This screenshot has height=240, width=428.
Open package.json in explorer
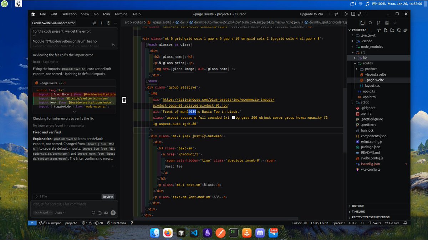pos(370,147)
